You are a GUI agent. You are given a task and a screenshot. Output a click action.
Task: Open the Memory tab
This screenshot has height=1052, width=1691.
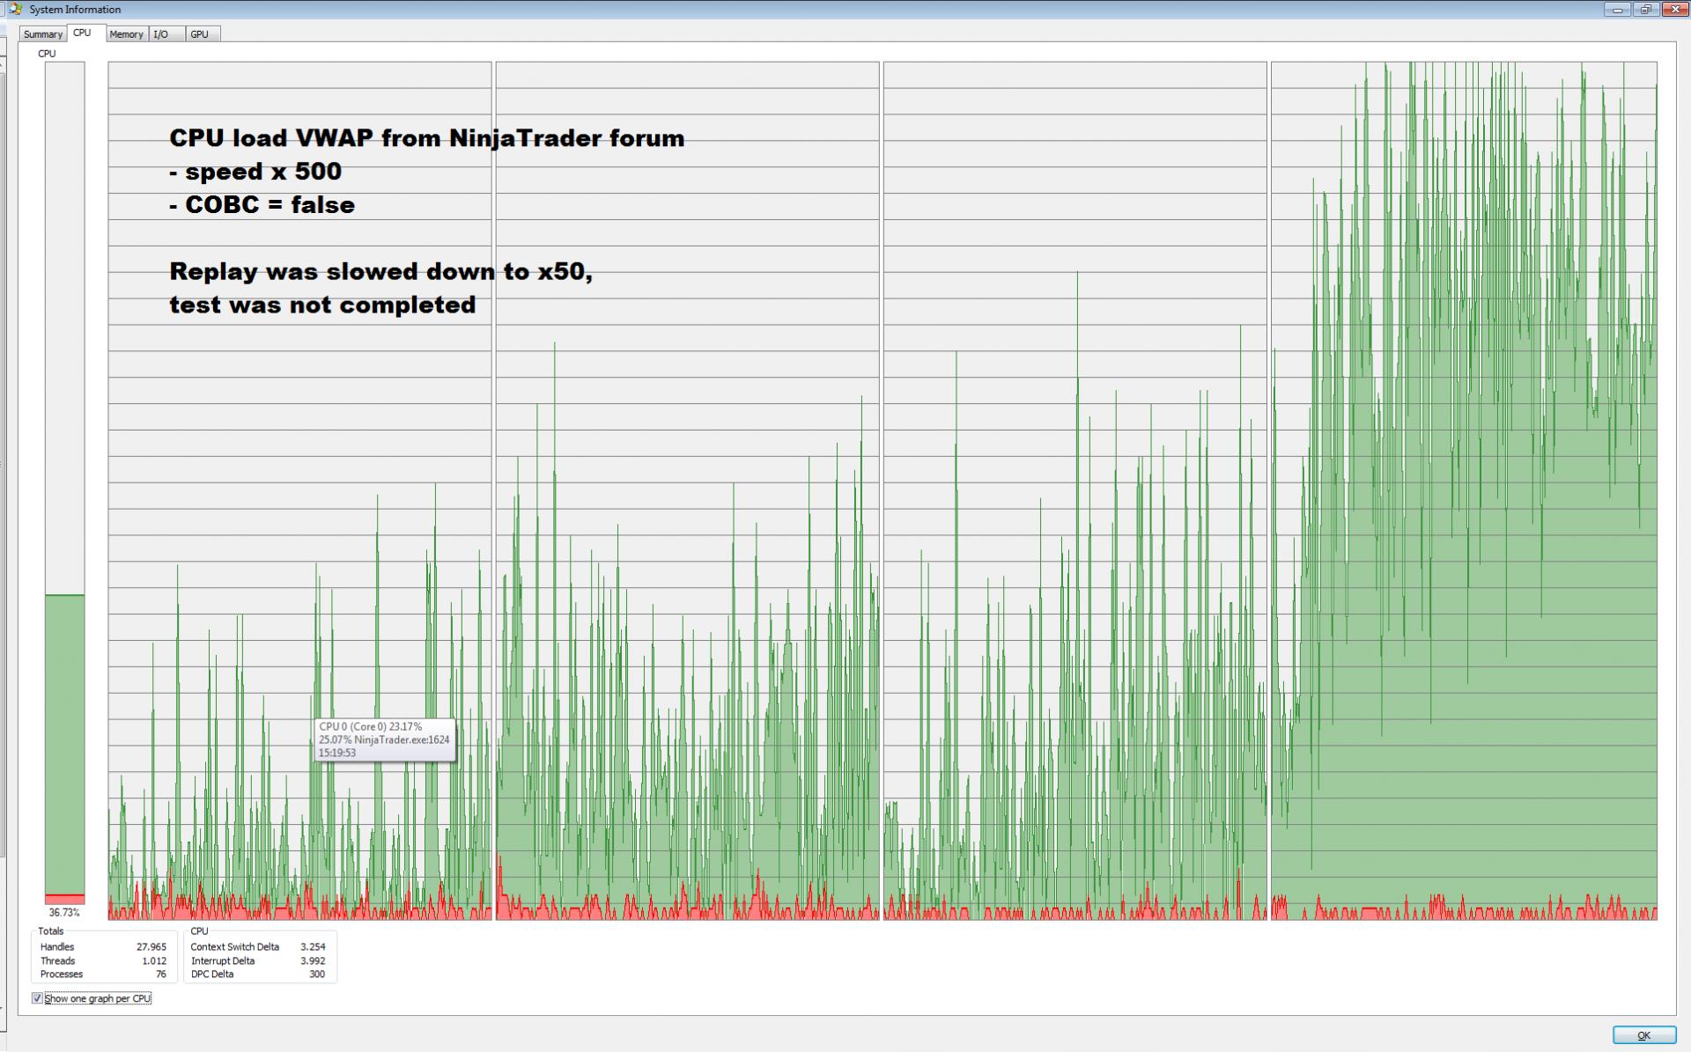pyautogui.click(x=126, y=34)
